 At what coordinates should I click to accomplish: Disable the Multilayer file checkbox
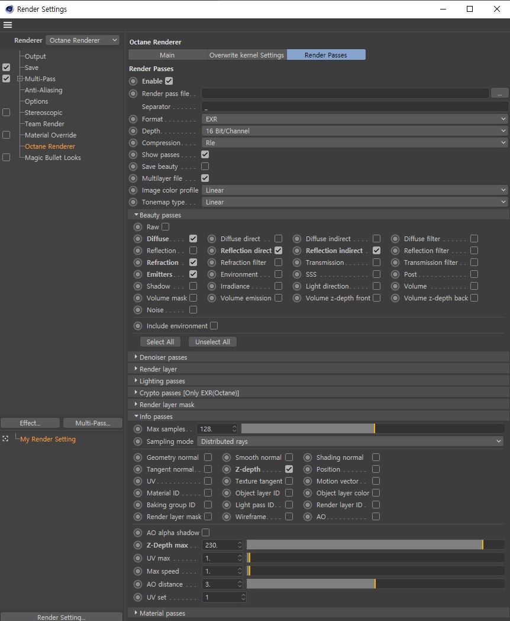tap(205, 178)
